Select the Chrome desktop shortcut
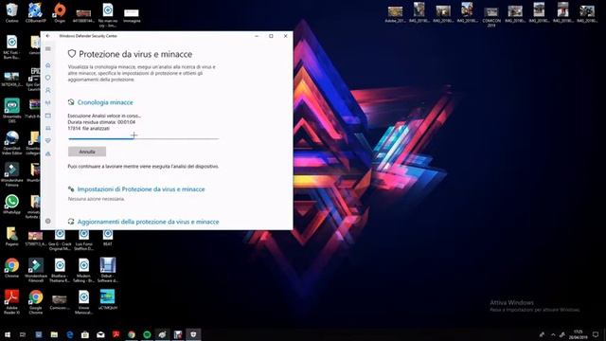 [11, 268]
